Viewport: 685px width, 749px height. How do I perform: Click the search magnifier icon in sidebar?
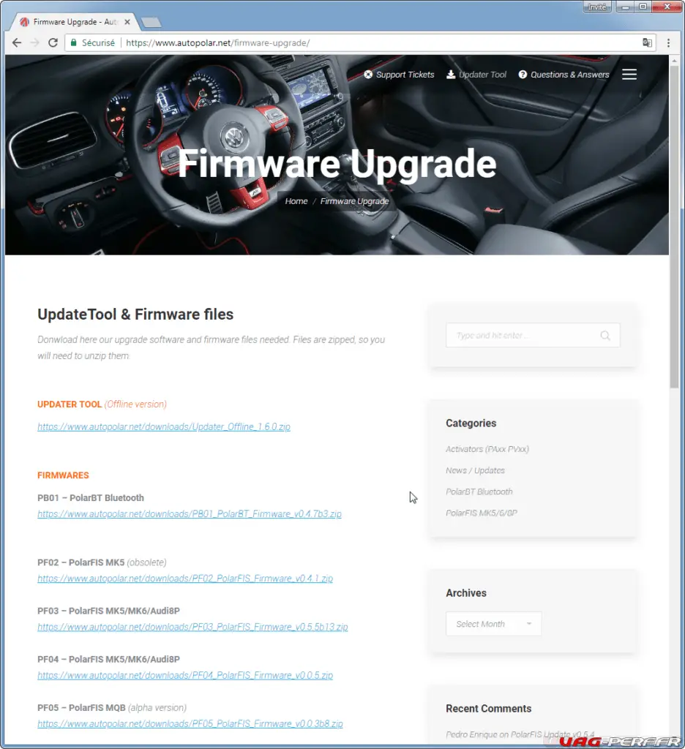[605, 335]
